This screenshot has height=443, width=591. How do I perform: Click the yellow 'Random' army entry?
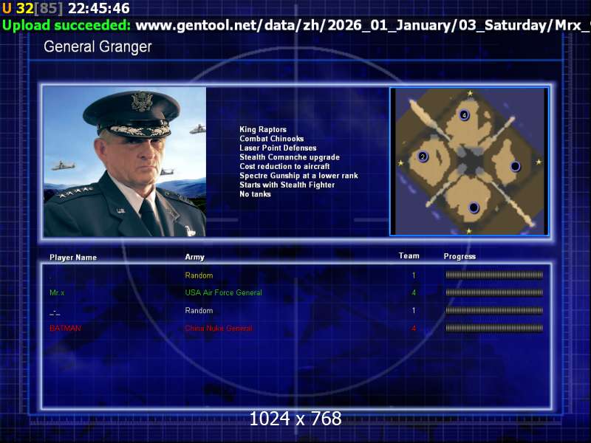coord(199,275)
